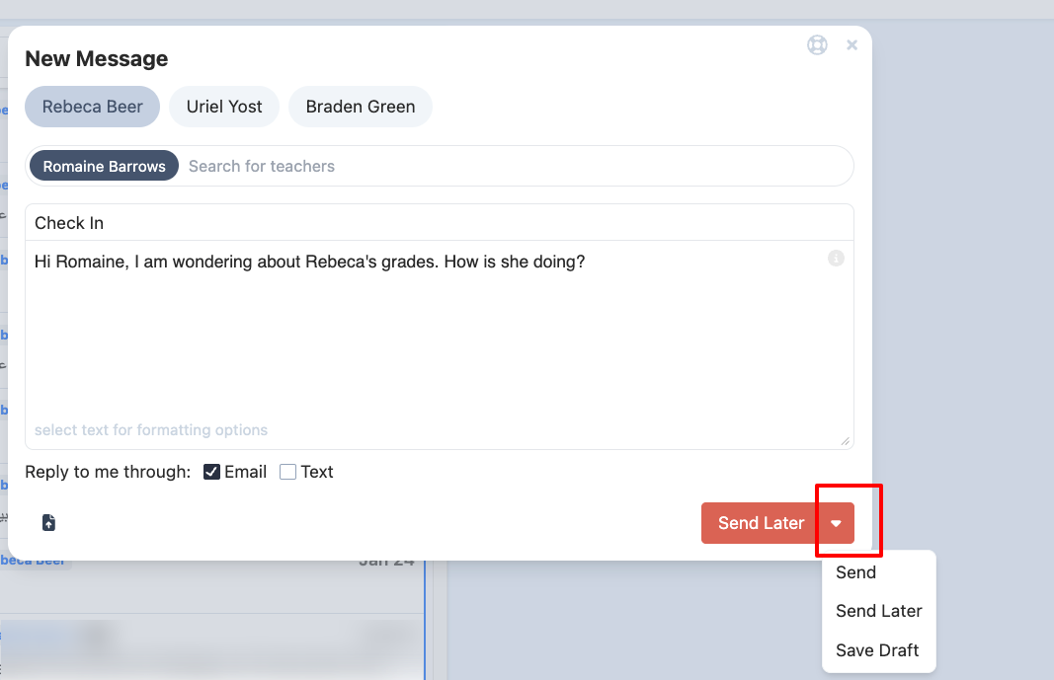Uncheck the Email reply option
1054x680 pixels.
[x=211, y=472]
